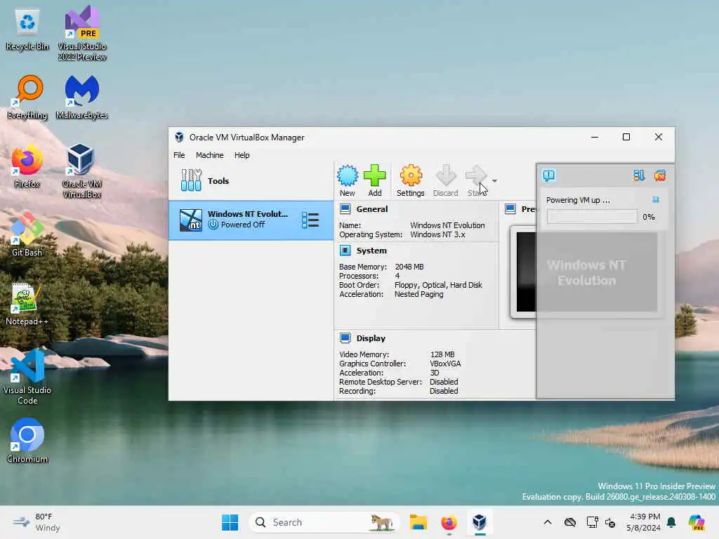
Task: Click the Powering VM up progress bar
Action: coord(591,217)
